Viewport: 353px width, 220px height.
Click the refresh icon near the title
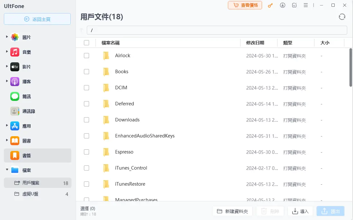342,17
